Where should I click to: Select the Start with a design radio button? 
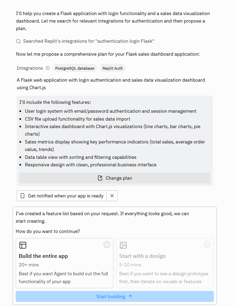coord(207,244)
